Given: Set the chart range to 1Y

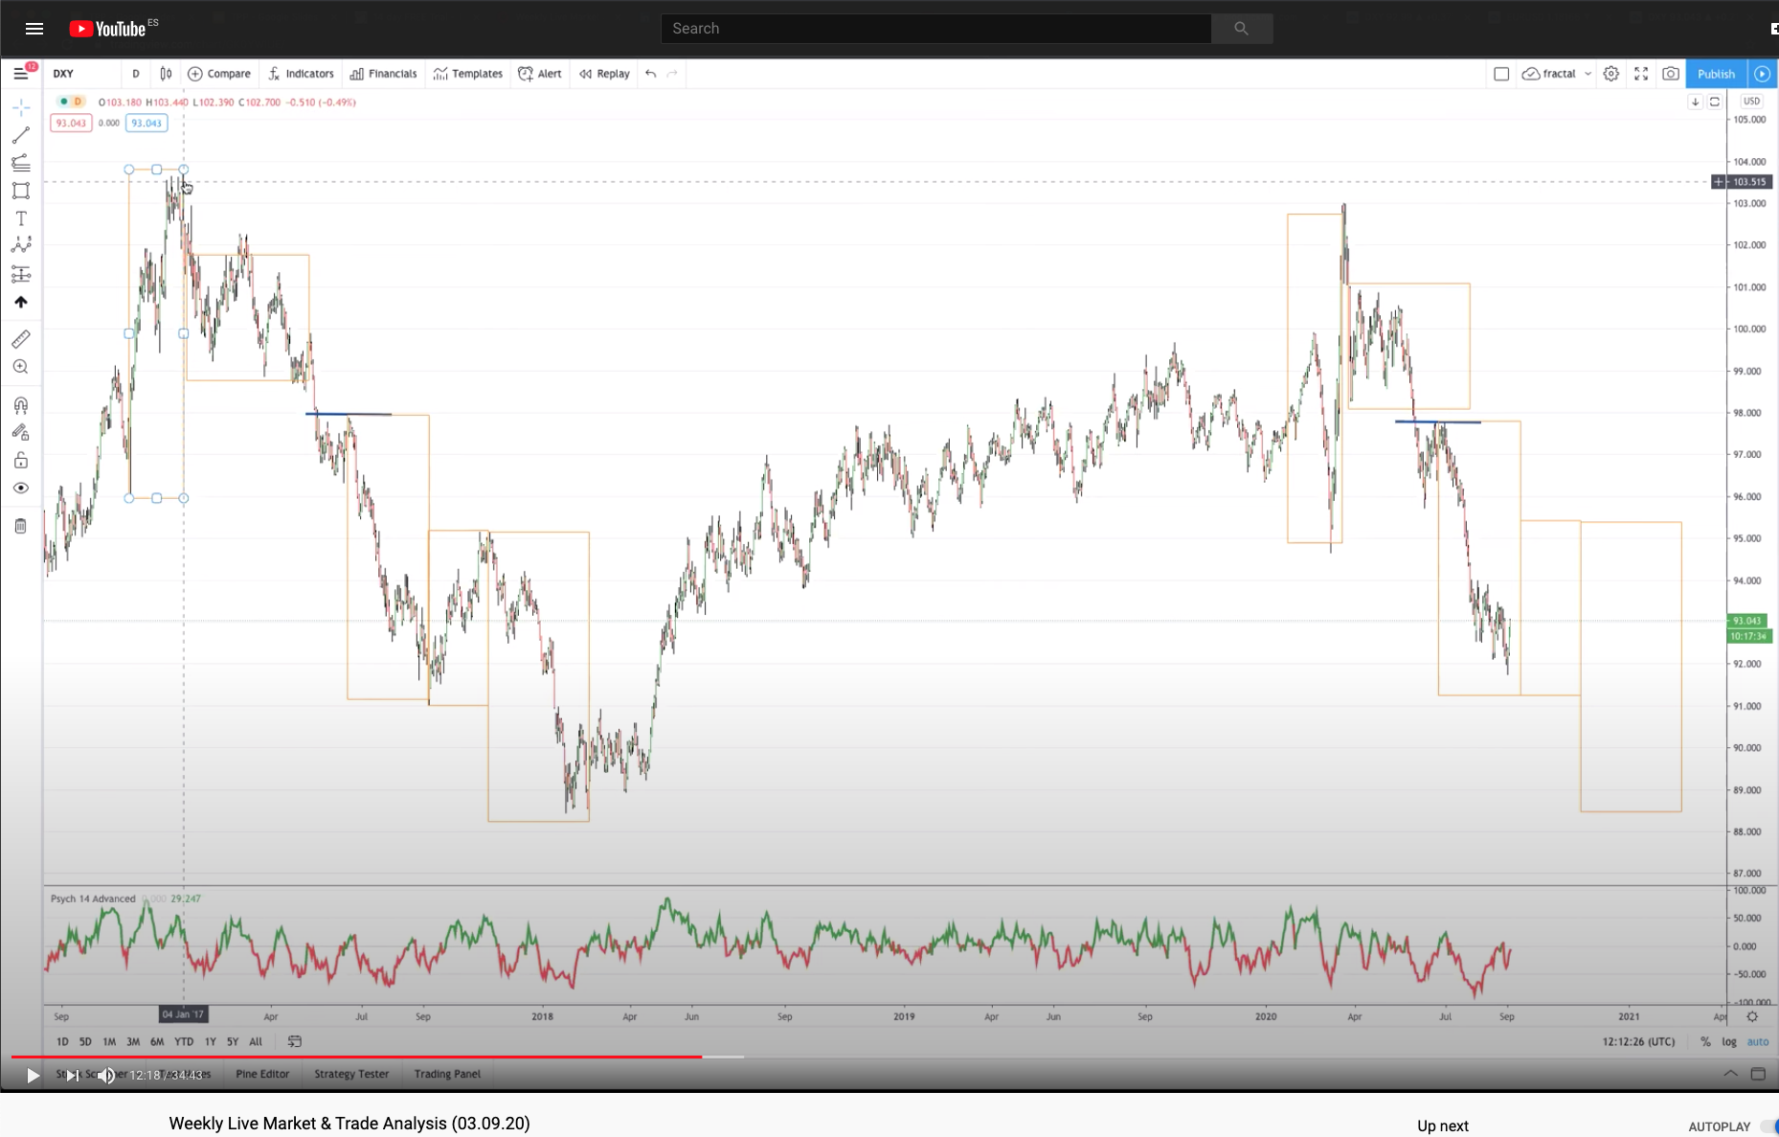Looking at the screenshot, I should click(x=211, y=1041).
